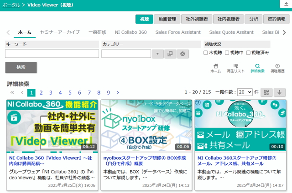Go to page 5 of results
This screenshot has width=292, height=193.
coord(70,92)
